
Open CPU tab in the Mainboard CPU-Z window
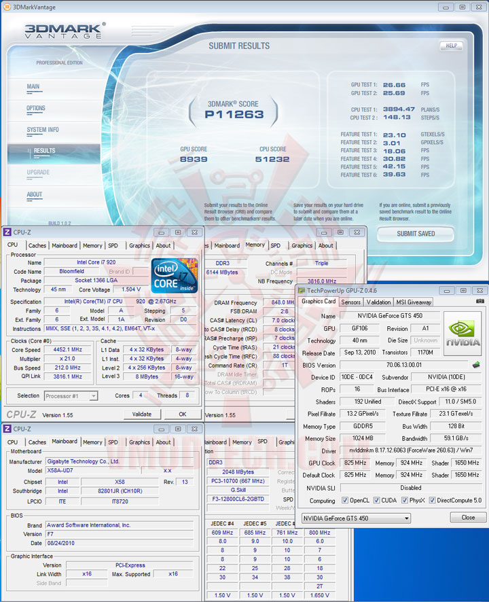pyautogui.click(x=13, y=442)
